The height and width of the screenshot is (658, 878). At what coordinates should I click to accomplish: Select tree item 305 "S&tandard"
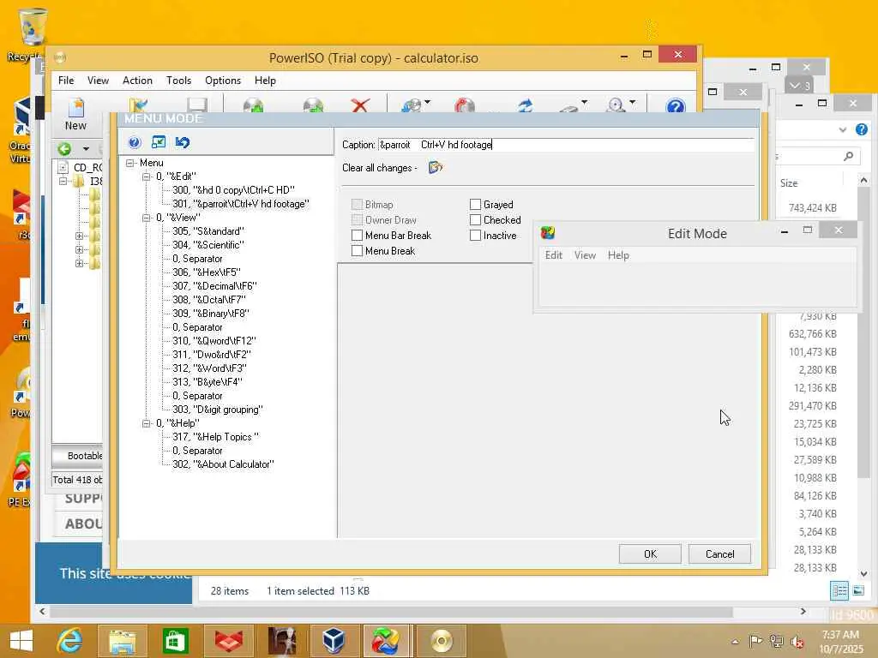coord(208,231)
